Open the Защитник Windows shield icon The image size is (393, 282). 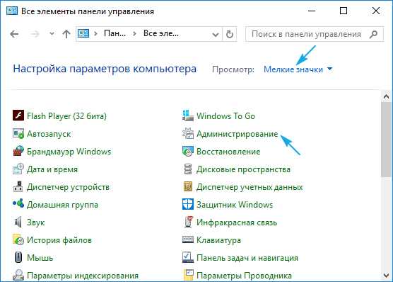188,204
